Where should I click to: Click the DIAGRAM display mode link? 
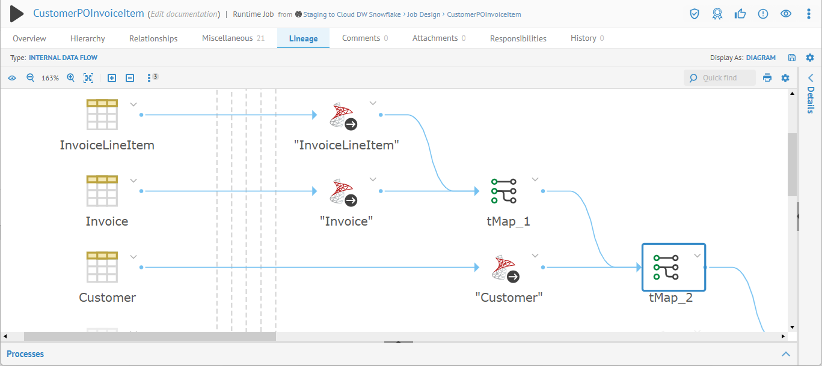tap(761, 58)
